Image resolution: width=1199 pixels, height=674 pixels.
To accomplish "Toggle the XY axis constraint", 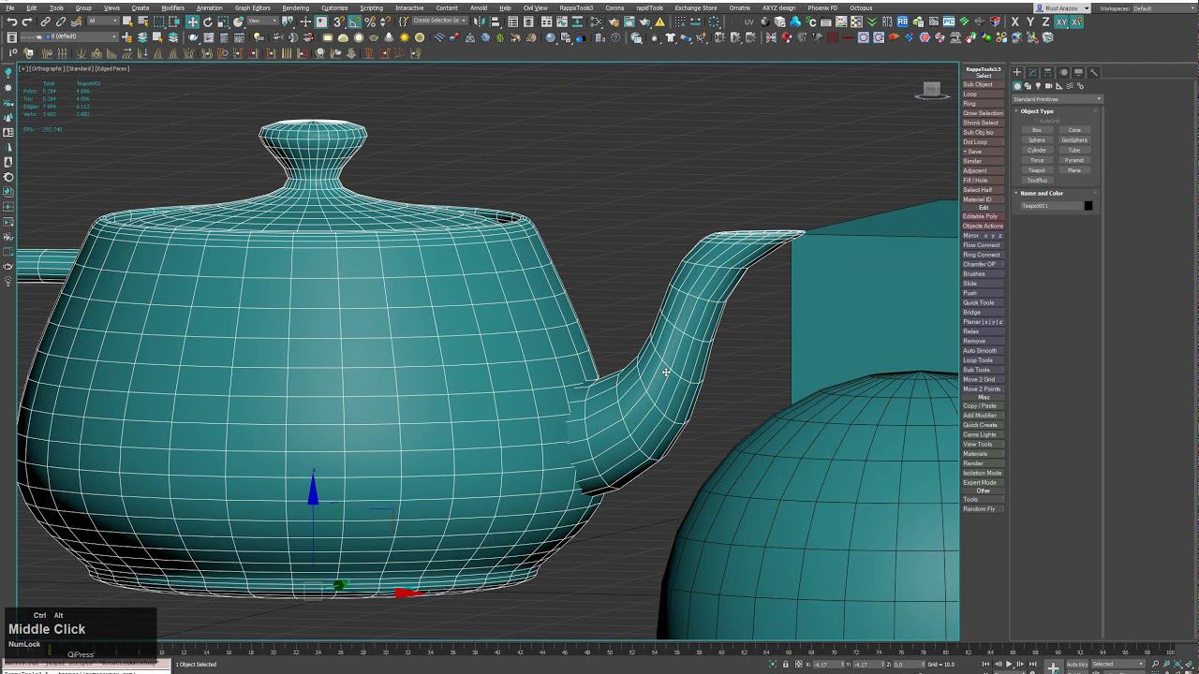I will (1061, 22).
